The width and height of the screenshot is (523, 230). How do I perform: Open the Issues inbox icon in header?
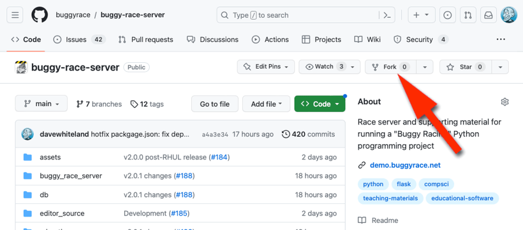click(x=448, y=15)
